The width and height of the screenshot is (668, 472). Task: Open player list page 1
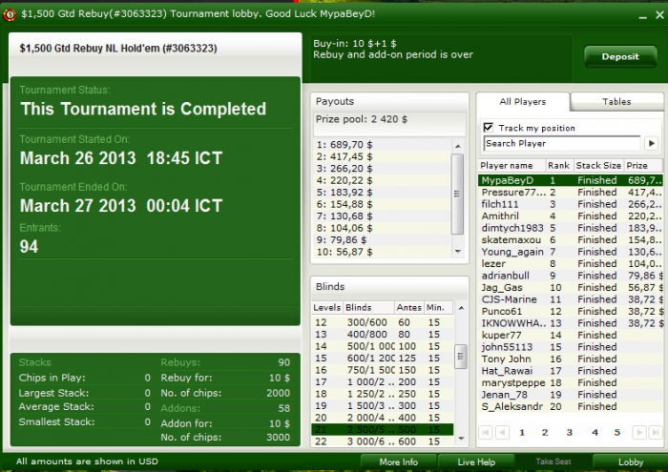pos(522,432)
